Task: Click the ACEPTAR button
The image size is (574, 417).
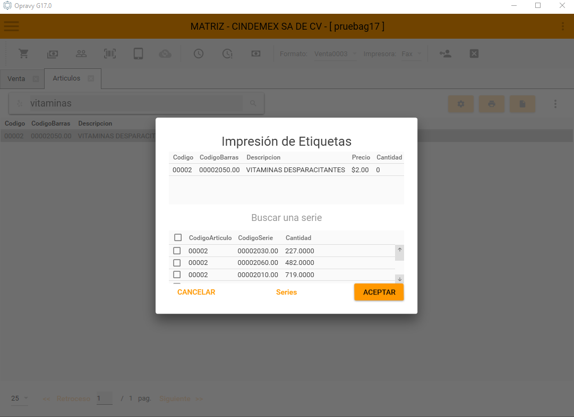Action: 379,292
